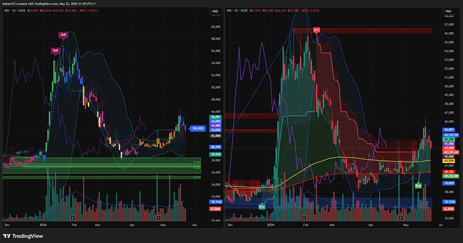Click the 2026 time axis label on the left chart
Viewport: 463px width, 243px height.
pyautogui.click(x=43, y=225)
